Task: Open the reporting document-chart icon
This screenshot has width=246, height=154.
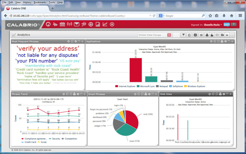Action: 98,24
